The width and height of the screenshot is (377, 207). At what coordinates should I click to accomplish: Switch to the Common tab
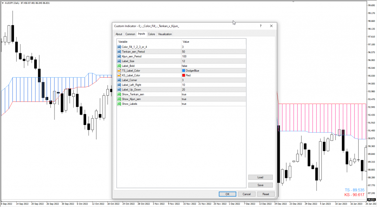(x=130, y=34)
